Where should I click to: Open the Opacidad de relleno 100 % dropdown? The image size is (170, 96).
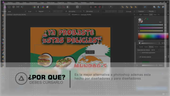155,50
